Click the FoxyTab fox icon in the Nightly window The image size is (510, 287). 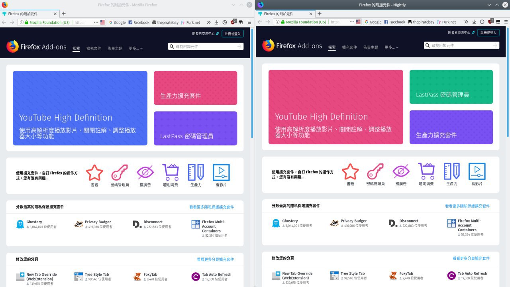coord(393,275)
